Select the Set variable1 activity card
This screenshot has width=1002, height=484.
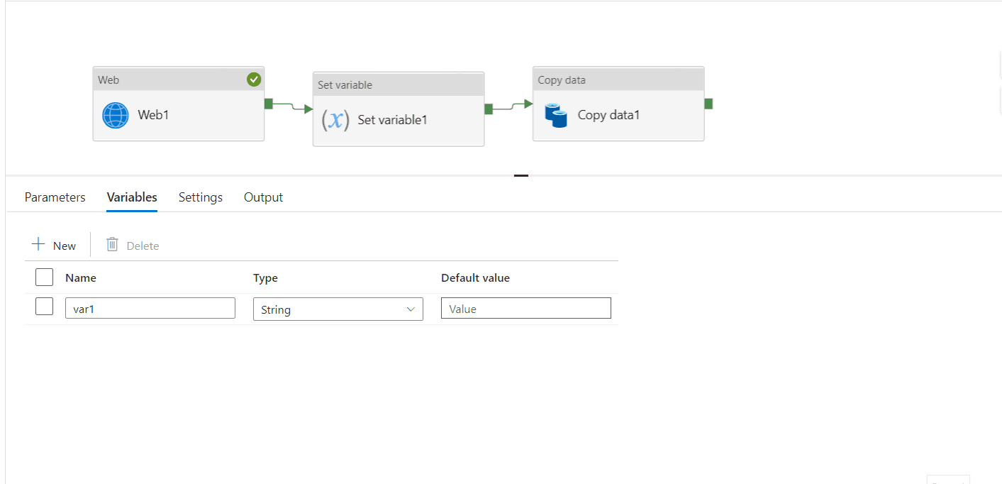(x=397, y=119)
